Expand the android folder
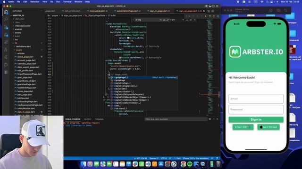The height and width of the screenshot is (169, 302). click(x=18, y=29)
